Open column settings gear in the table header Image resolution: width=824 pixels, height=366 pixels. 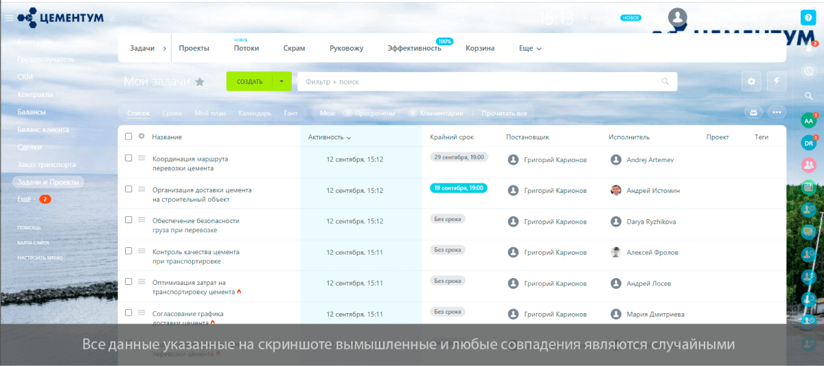coord(141,136)
